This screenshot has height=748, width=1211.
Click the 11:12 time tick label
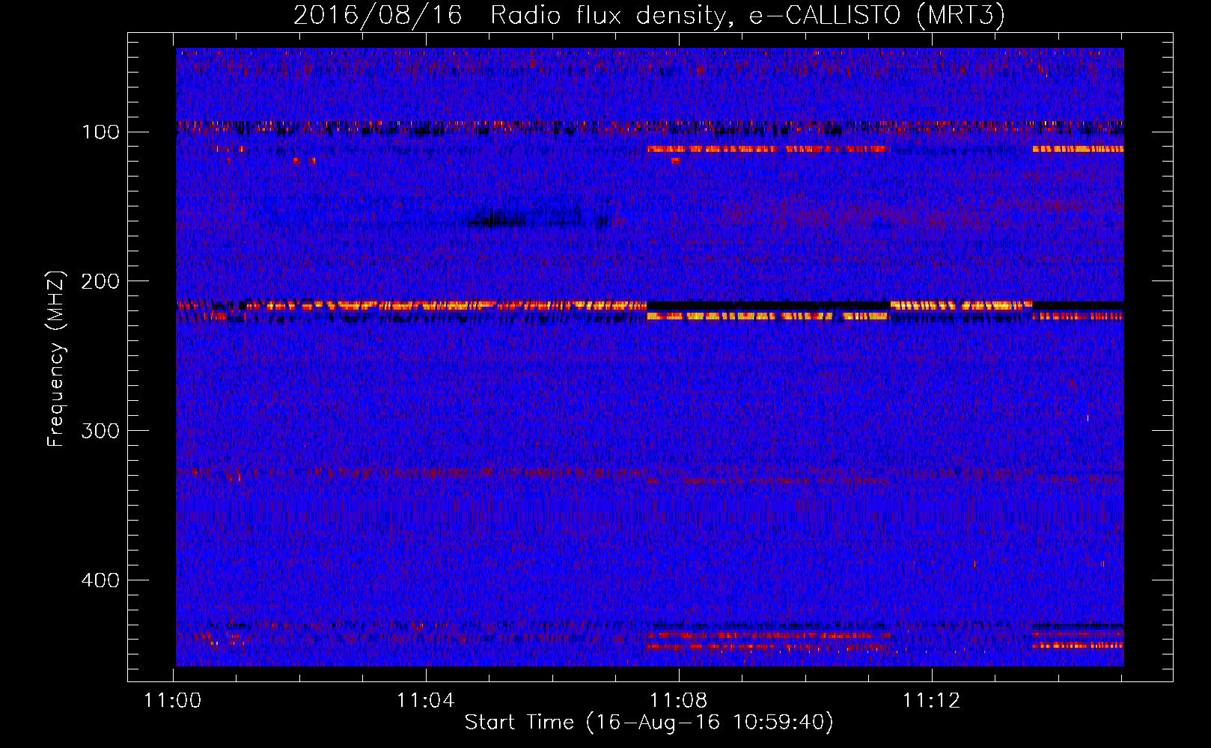pos(932,701)
